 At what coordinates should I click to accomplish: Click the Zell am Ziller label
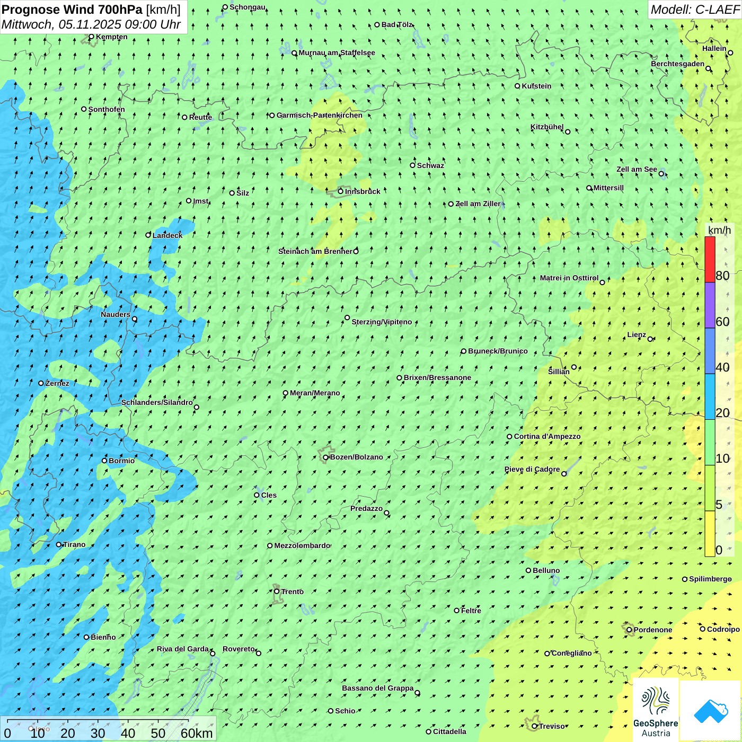[x=478, y=204]
